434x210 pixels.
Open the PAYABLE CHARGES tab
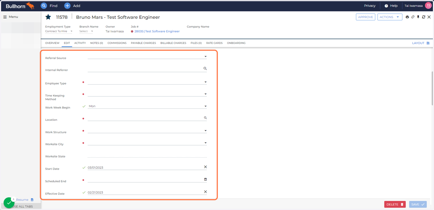[143, 43]
